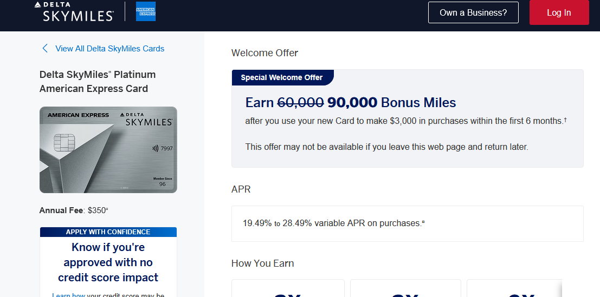Click the contactless symbol on the card

(x=156, y=148)
